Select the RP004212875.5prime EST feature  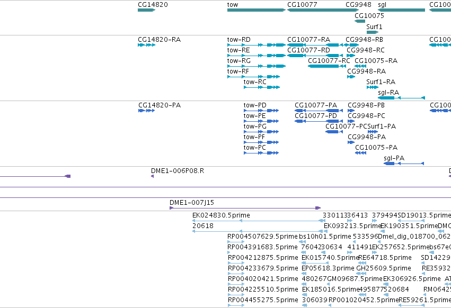pos(236,263)
